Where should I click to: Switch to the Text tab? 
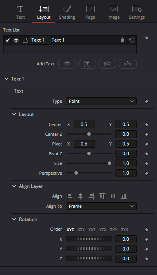(21, 12)
